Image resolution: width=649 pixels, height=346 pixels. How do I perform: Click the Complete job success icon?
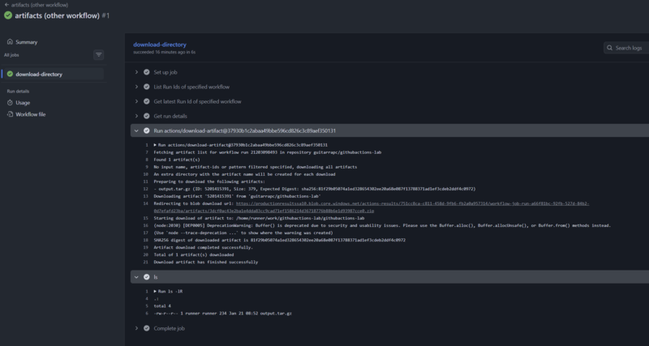(x=147, y=328)
